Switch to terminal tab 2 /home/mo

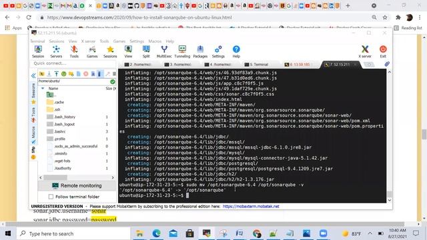(x=137, y=65)
